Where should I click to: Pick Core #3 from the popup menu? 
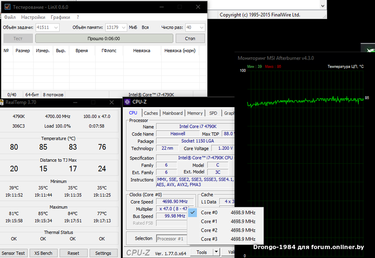209,239
